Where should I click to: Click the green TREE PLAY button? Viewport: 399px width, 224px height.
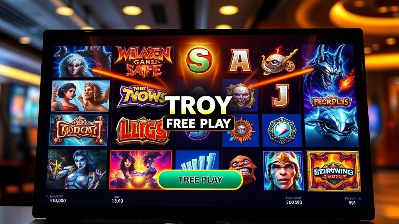point(200,180)
